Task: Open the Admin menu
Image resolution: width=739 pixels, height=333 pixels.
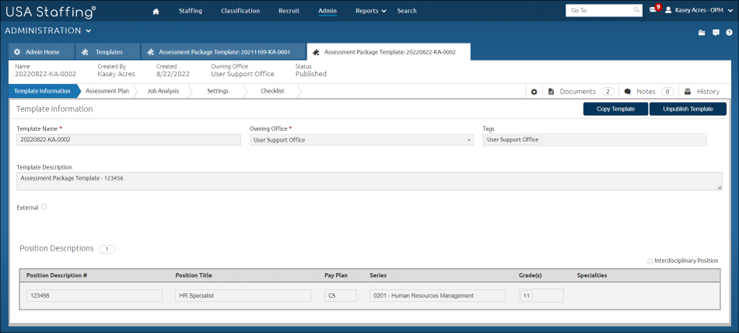Action: pyautogui.click(x=327, y=11)
